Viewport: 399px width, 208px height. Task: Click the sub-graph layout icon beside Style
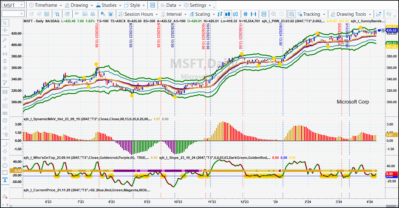point(152,5)
